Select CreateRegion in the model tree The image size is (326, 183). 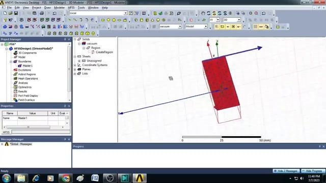click(x=104, y=52)
